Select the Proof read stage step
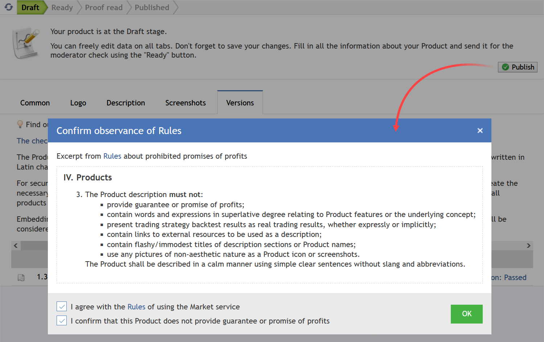544x342 pixels. click(x=104, y=8)
